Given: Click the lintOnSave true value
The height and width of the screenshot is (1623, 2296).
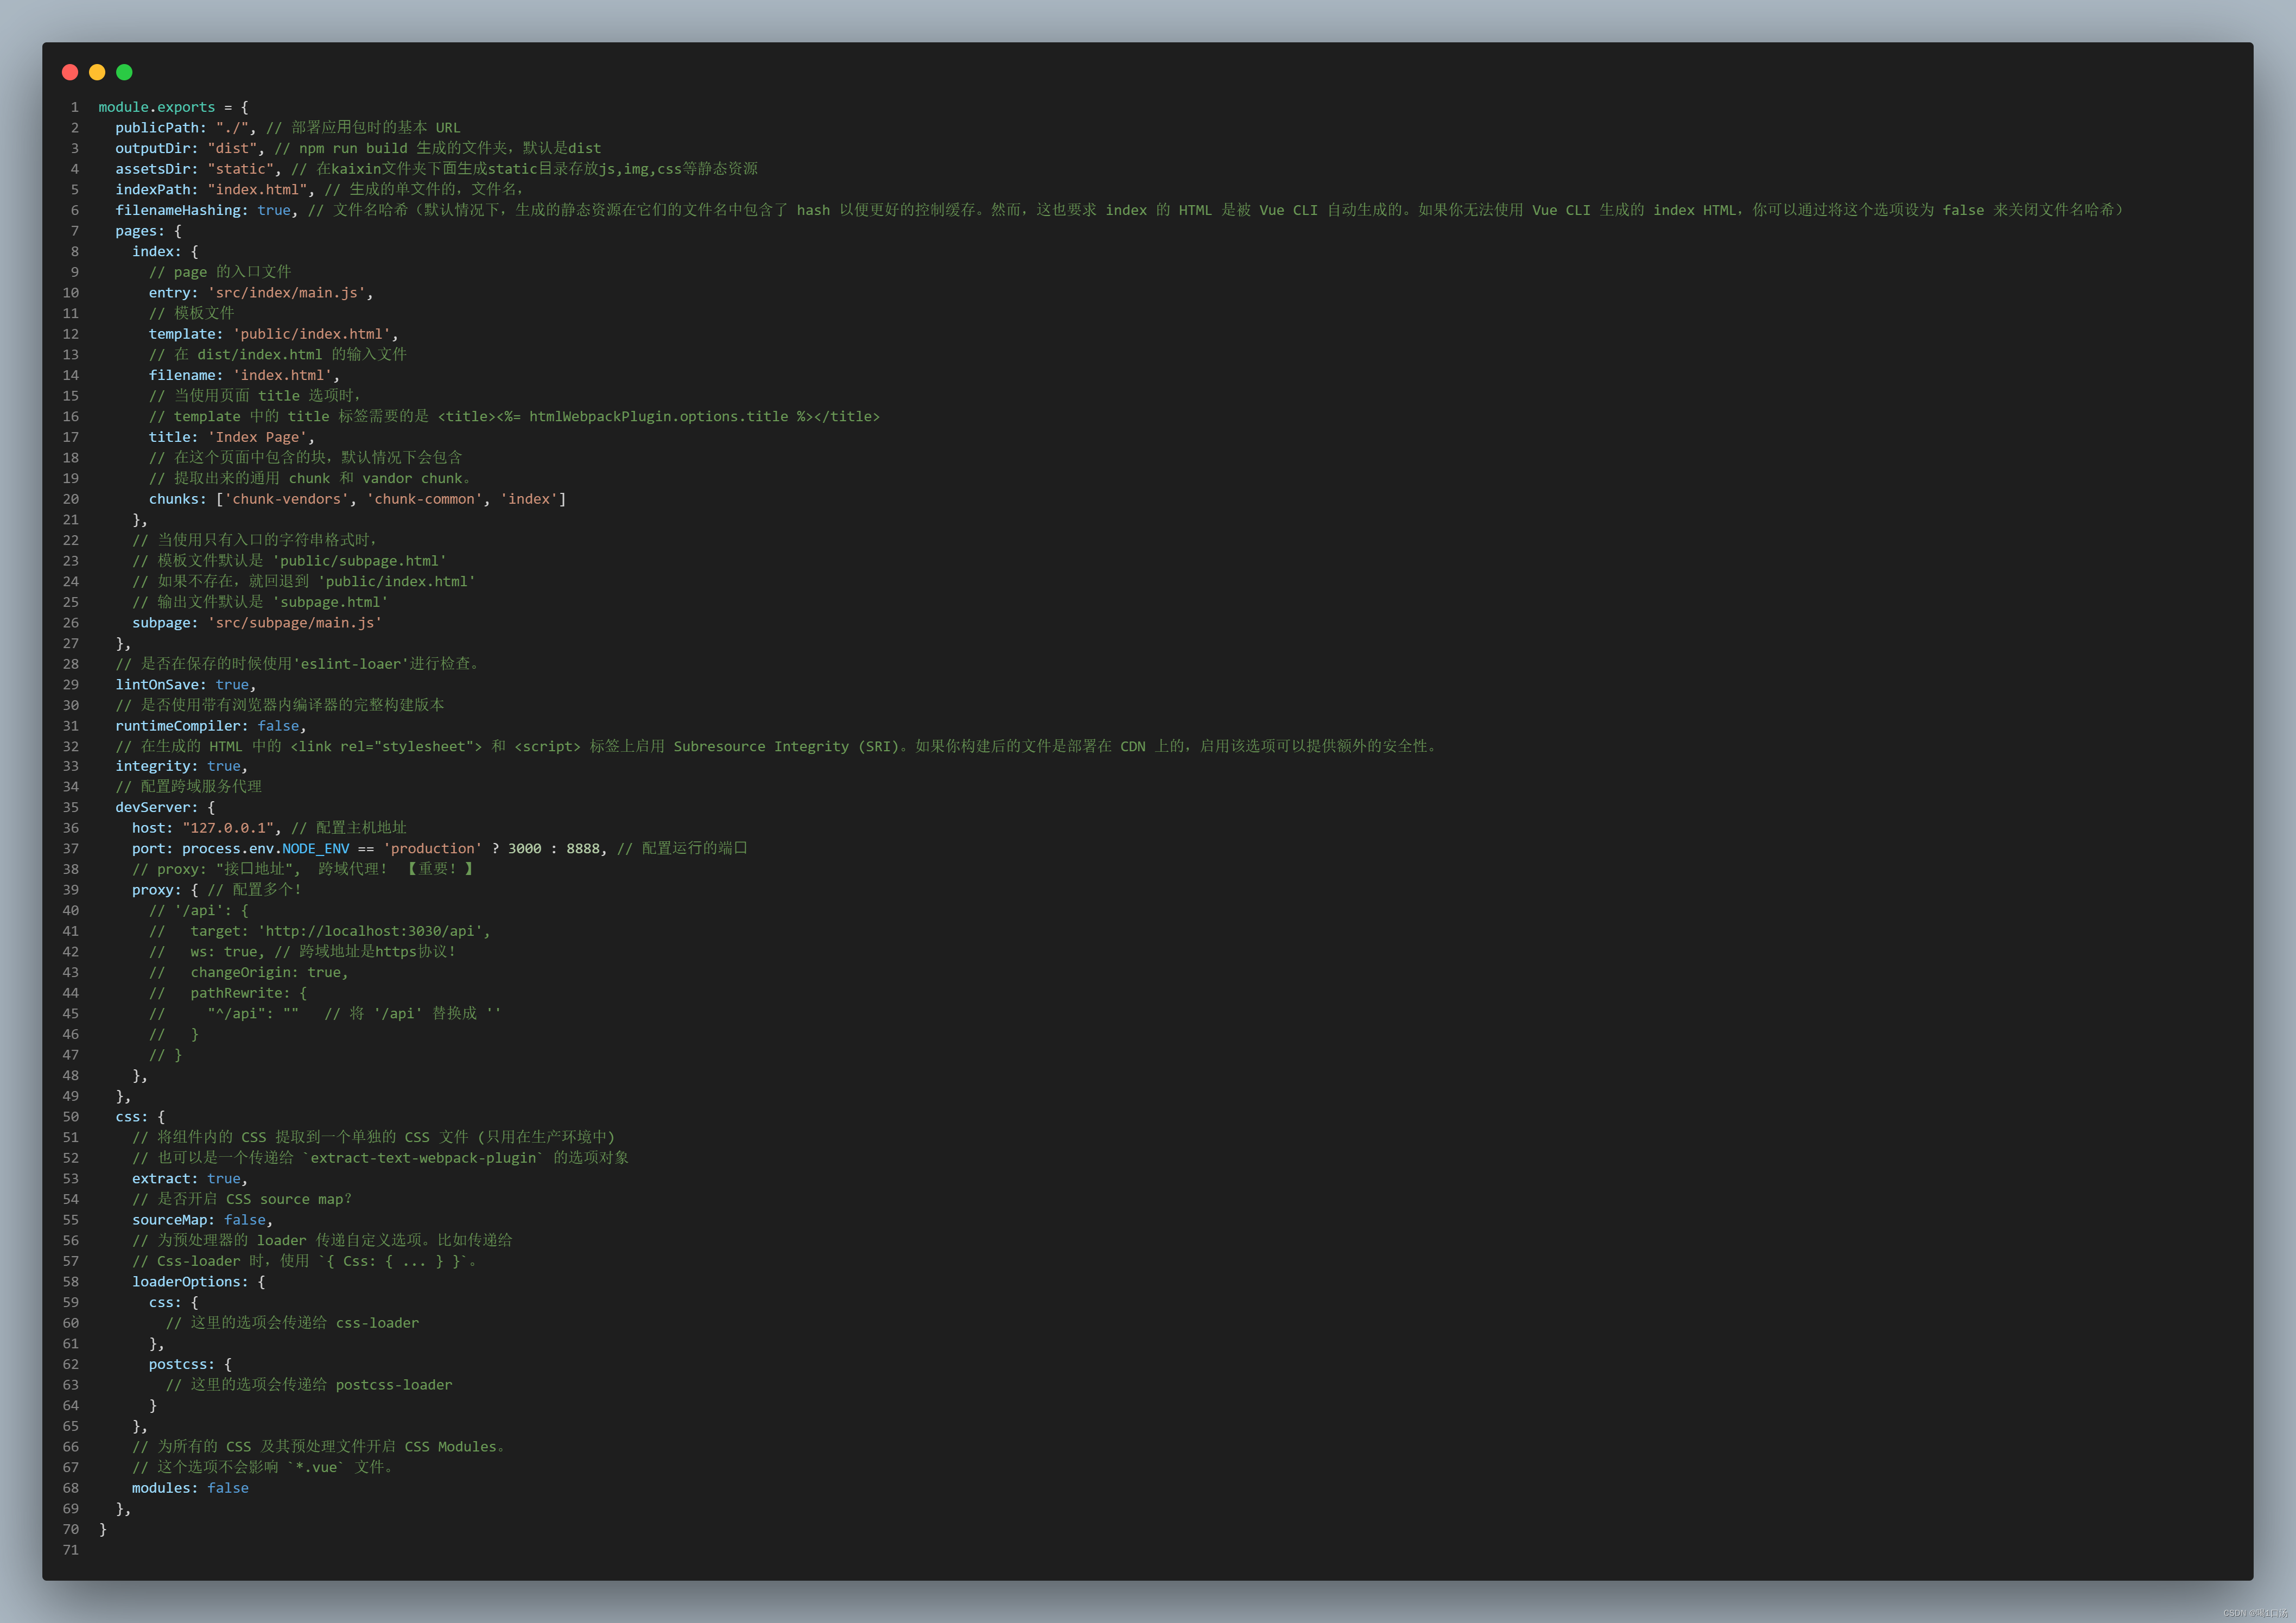Looking at the screenshot, I should (x=232, y=684).
